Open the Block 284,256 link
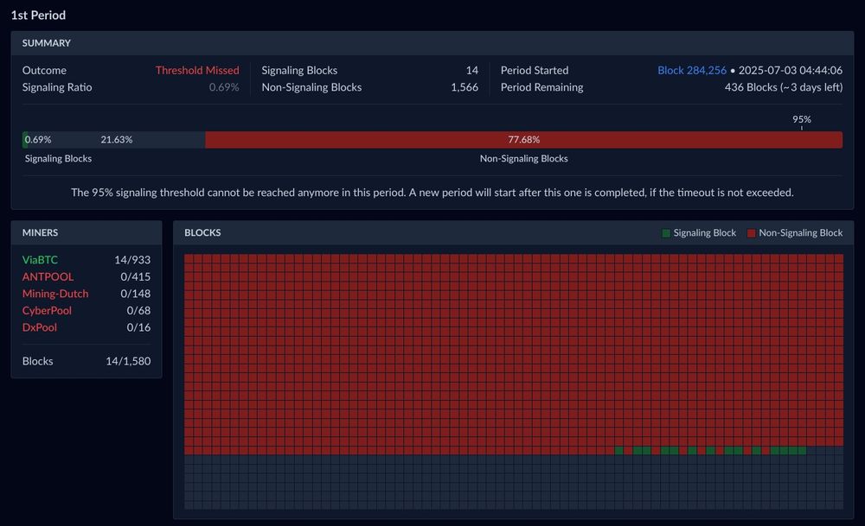The image size is (865, 526). [x=692, y=70]
